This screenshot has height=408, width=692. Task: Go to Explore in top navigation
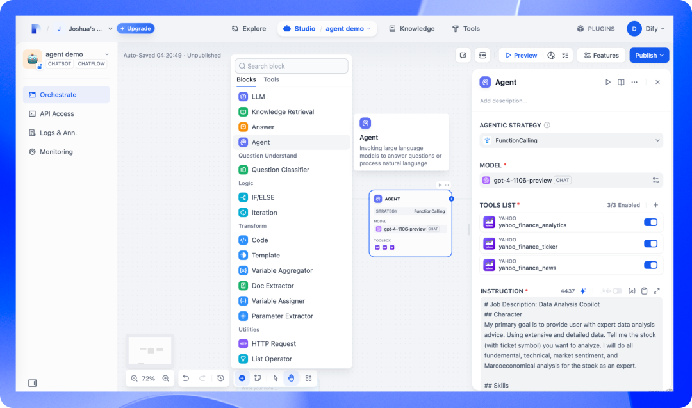click(x=249, y=29)
